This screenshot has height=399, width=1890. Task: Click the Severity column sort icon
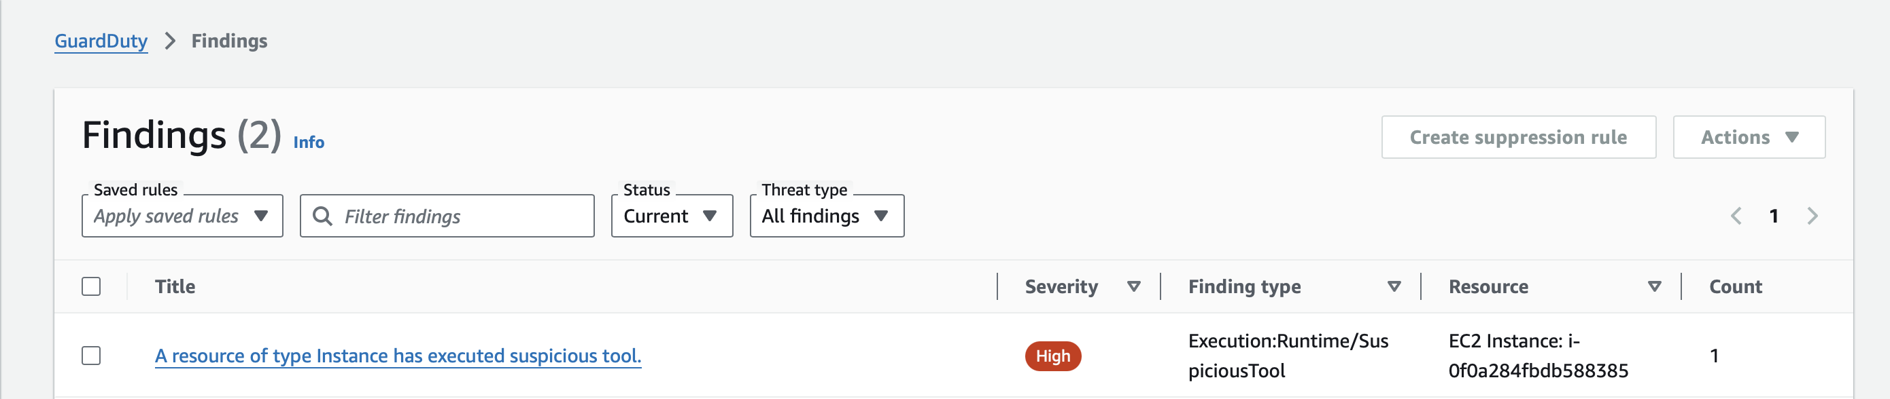(x=1134, y=286)
